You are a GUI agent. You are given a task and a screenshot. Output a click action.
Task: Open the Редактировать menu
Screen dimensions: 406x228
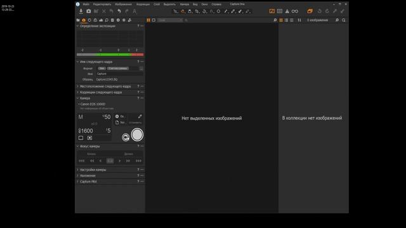pos(102,4)
